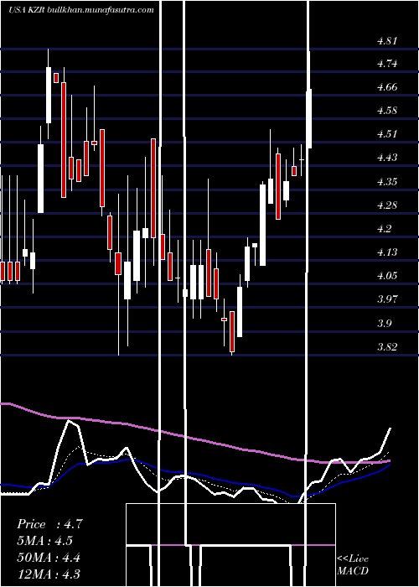The image size is (419, 587).
Task: Click the lowest red candlestick near 3.82
Action: click(232, 331)
